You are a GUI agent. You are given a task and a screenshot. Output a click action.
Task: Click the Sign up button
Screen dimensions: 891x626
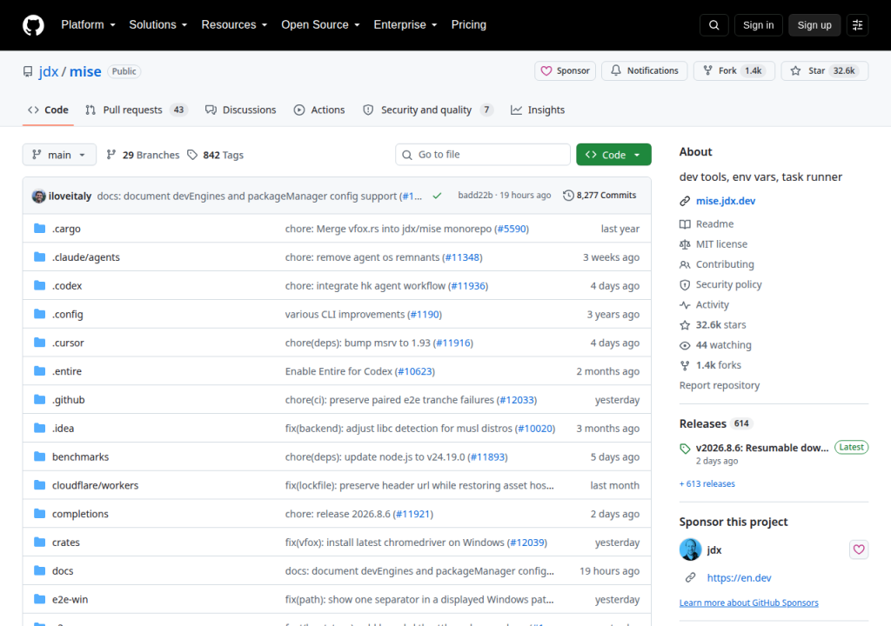(x=814, y=25)
